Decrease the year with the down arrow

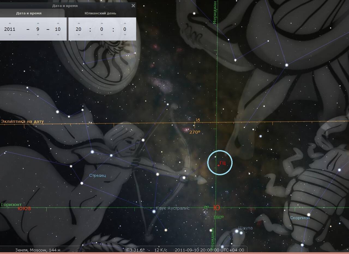click(10, 35)
